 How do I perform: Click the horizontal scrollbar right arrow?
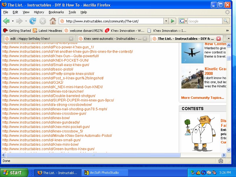tap(224, 155)
